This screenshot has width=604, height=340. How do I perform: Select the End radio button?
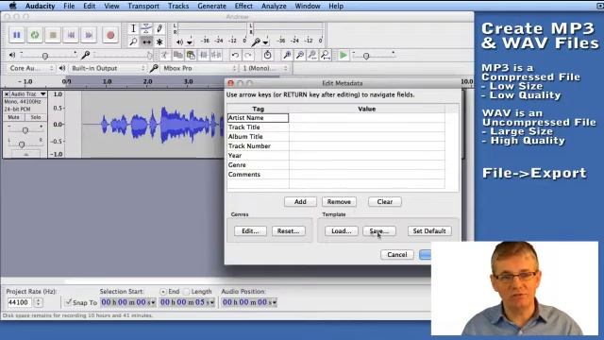163,292
